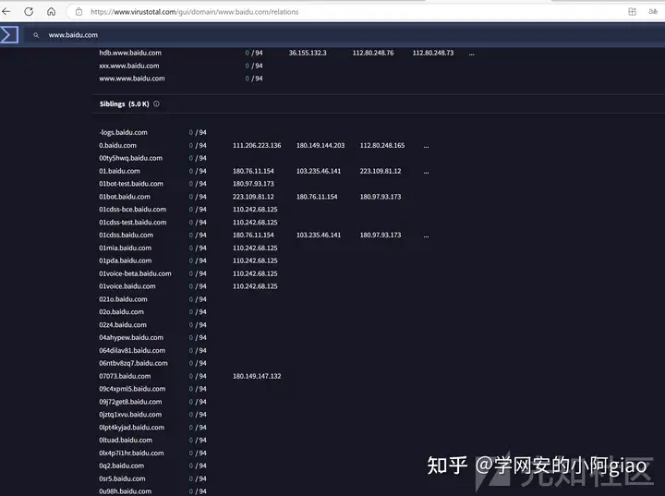Open sibling 01bot.baidu.com

[x=125, y=197]
